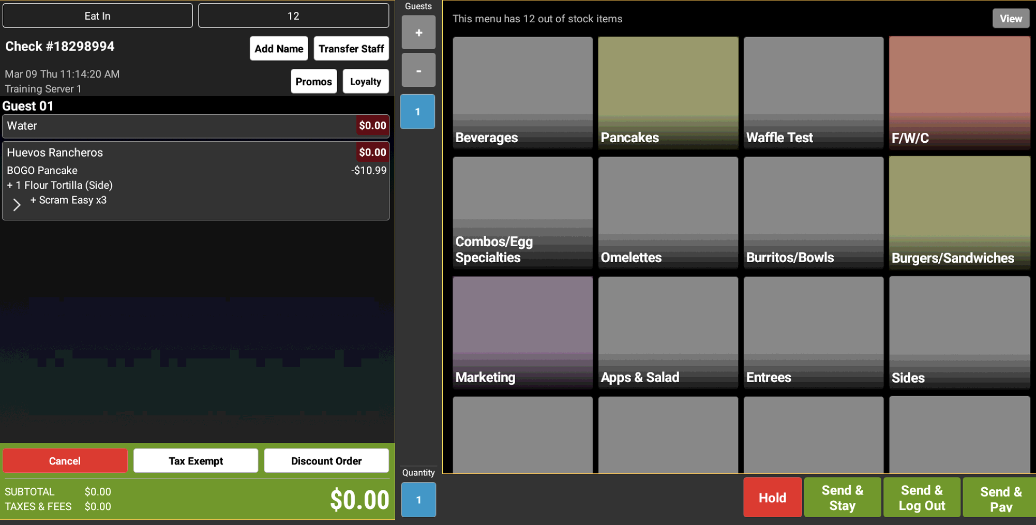Viewport: 1036px width, 525px height.
Task: Click Send & Stay
Action: [843, 498]
